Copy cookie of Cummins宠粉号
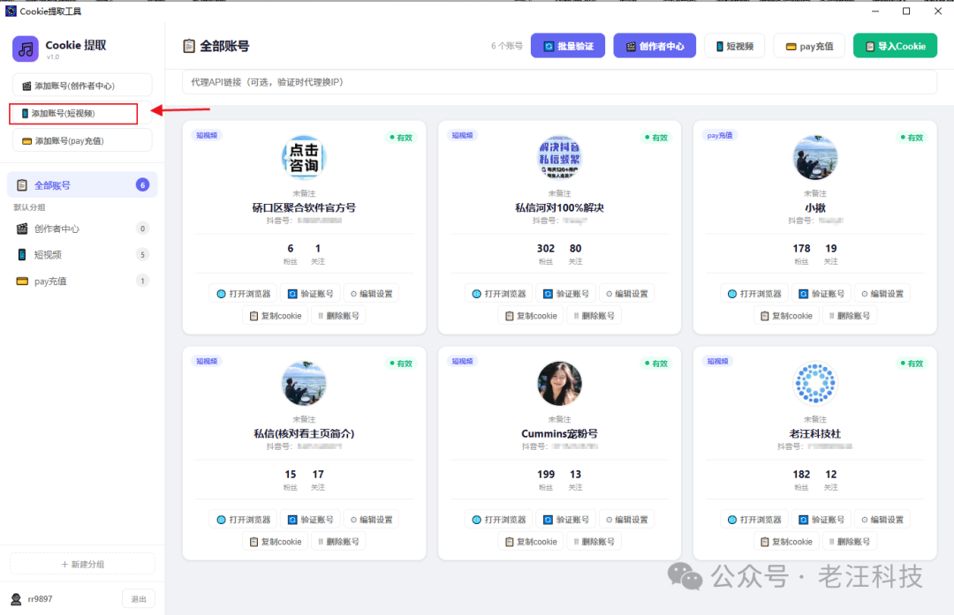Screen dimensions: 954x615 point(531,542)
